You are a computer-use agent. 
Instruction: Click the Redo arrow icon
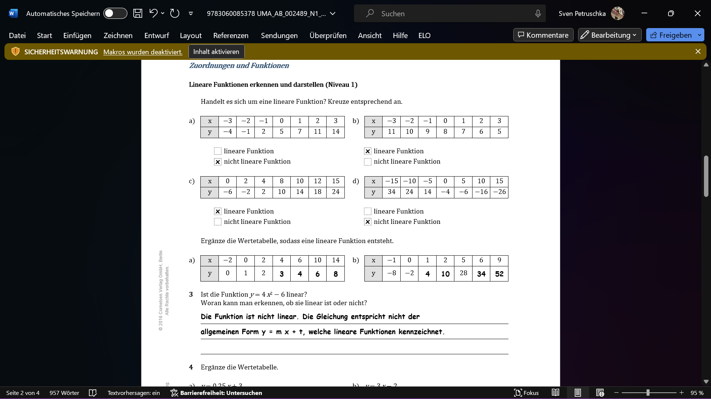click(x=174, y=13)
